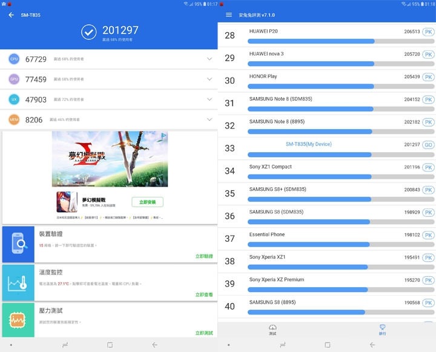Tap right screen recent apps navigation icon
This screenshot has width=436, height=352.
point(283,345)
